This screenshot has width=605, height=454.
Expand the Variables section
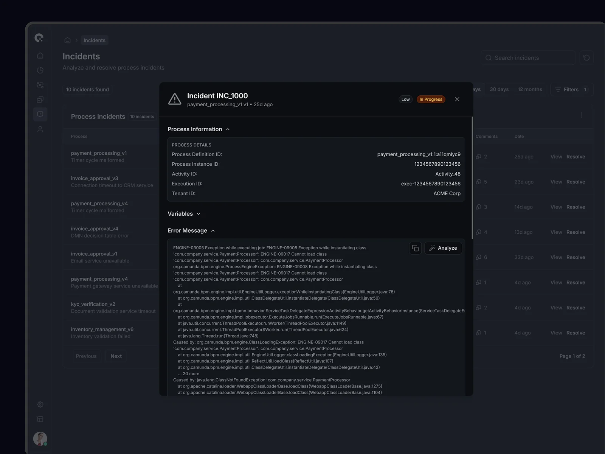[x=184, y=214]
